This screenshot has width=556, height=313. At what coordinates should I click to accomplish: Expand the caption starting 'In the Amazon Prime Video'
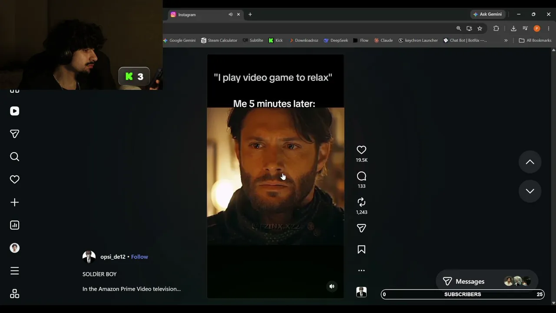pos(132,289)
